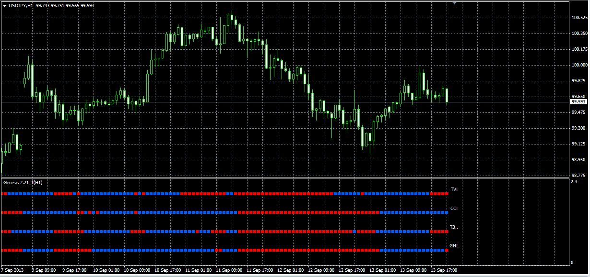
Task: Open the chart menu arrow beside USDJPY,H1
Action: click(4, 5)
